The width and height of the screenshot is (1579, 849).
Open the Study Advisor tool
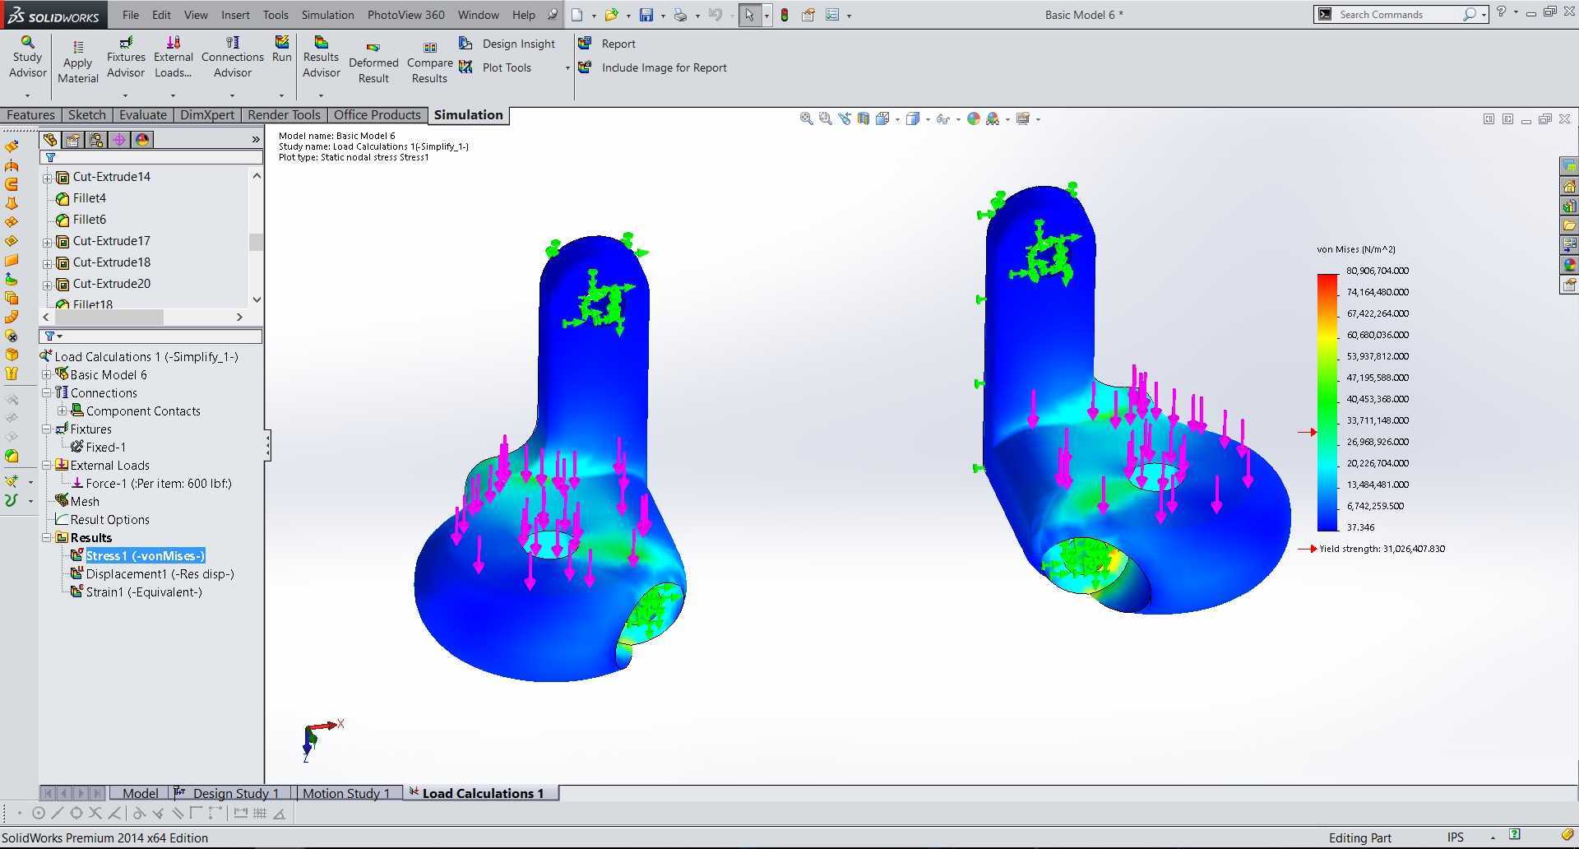(27, 57)
